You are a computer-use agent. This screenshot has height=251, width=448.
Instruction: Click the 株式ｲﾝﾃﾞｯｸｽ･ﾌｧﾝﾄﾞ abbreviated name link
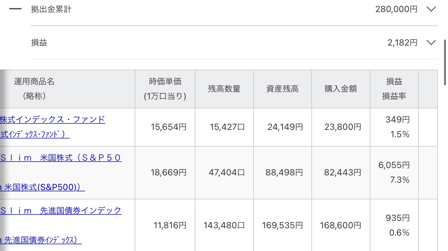click(35, 135)
